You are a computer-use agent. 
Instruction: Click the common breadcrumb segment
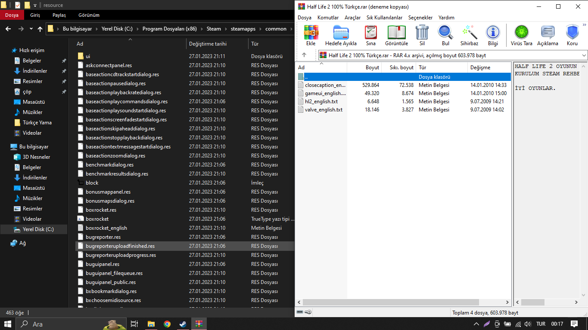pyautogui.click(x=276, y=29)
